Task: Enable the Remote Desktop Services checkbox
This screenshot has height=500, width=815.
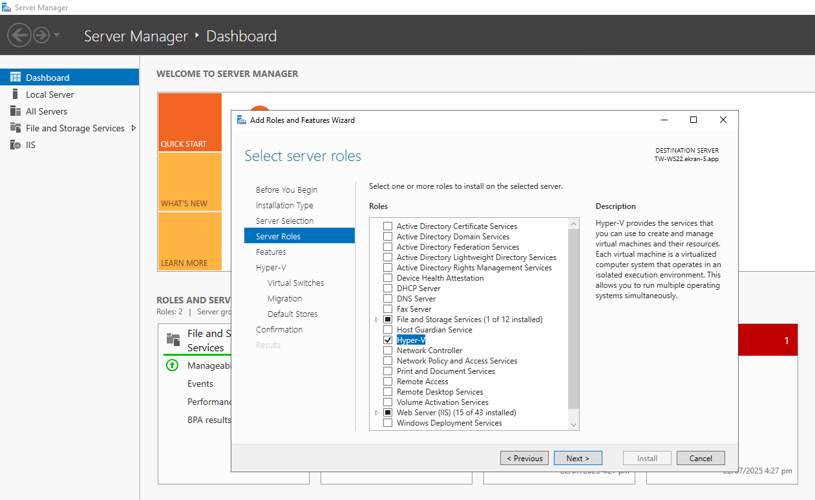Action: (388, 392)
